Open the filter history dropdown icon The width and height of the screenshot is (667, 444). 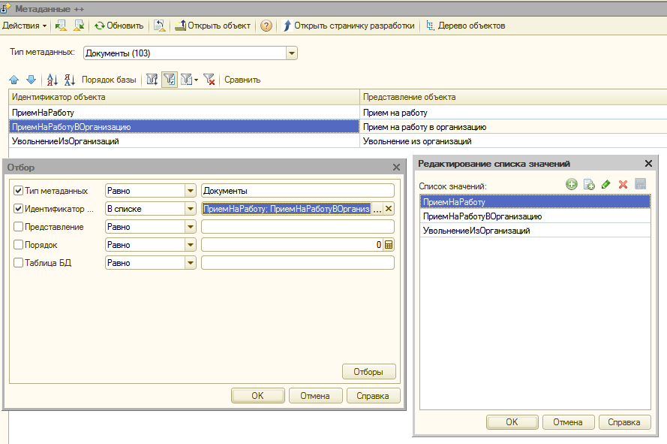coord(189,80)
